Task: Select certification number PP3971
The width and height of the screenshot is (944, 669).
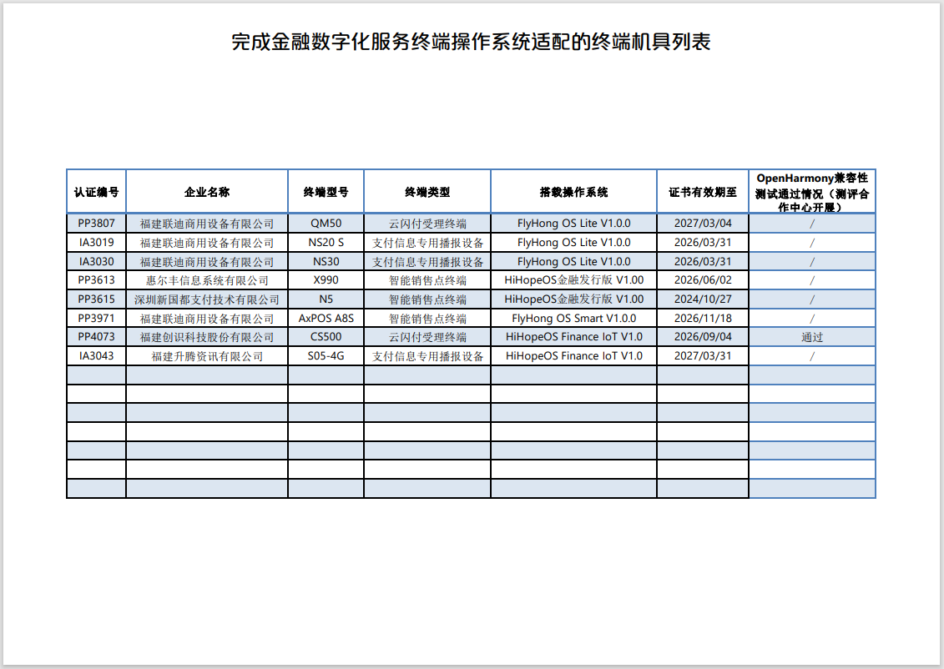Action: (x=96, y=319)
